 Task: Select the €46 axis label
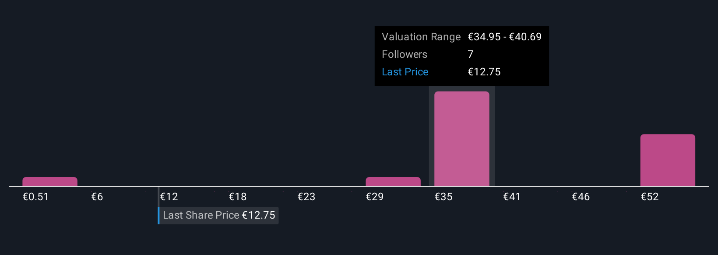point(581,197)
